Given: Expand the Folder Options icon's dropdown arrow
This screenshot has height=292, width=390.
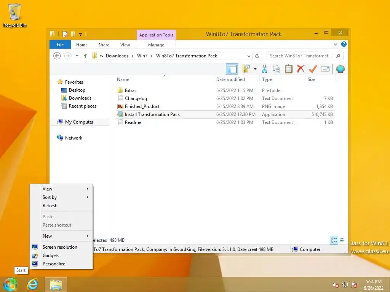Looking at the screenshot, I should pyautogui.click(x=255, y=69).
